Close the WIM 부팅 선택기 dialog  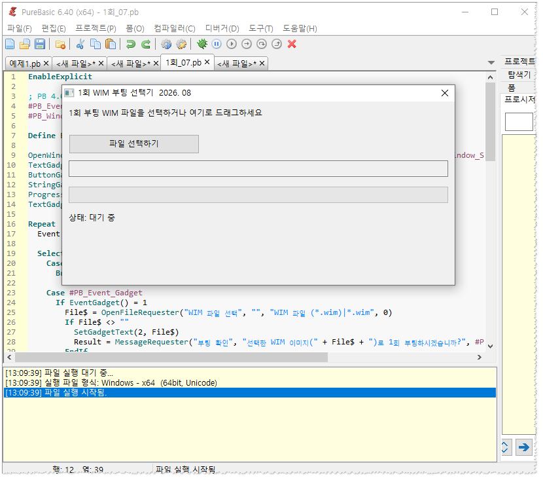click(x=445, y=93)
